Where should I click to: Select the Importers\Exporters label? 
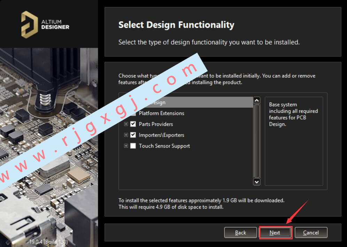(x=162, y=135)
